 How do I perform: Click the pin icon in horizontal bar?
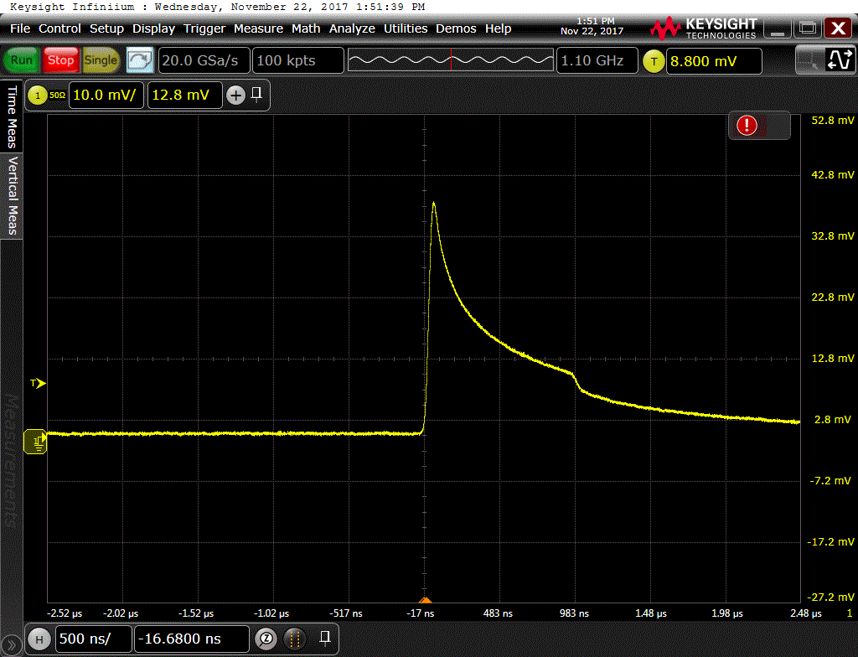pos(324,638)
